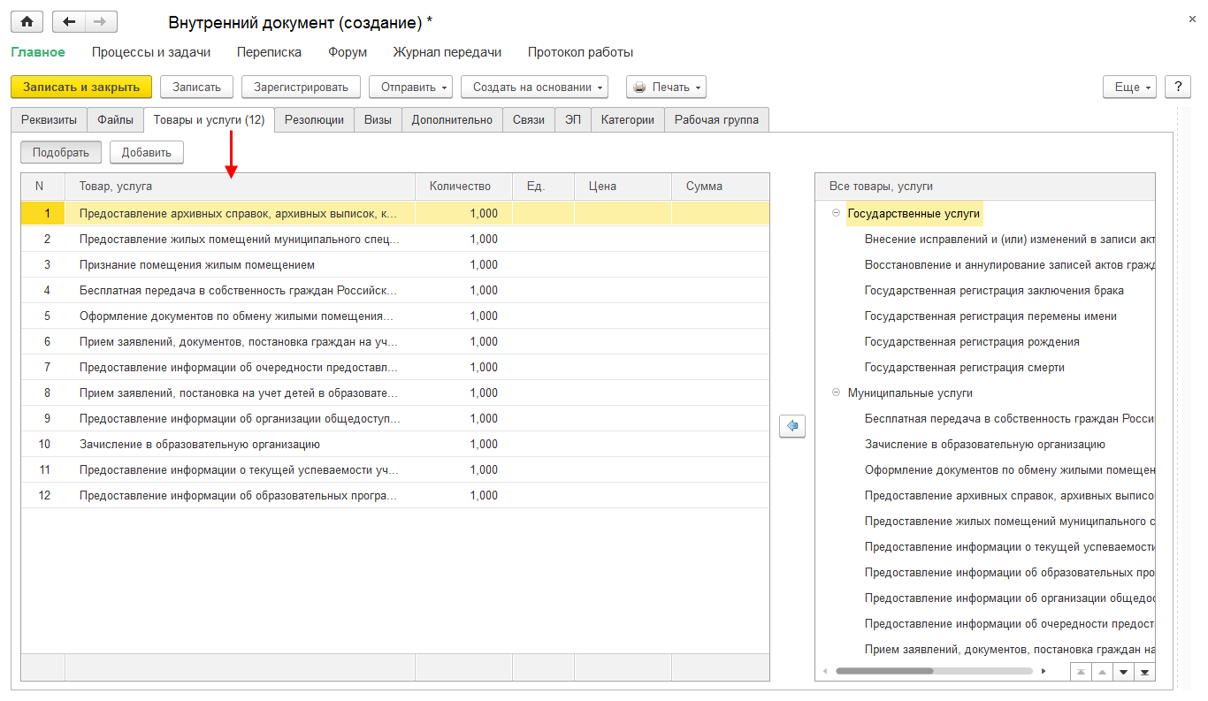
Task: Select Государственная регистрация перемены имени
Action: tap(990, 316)
